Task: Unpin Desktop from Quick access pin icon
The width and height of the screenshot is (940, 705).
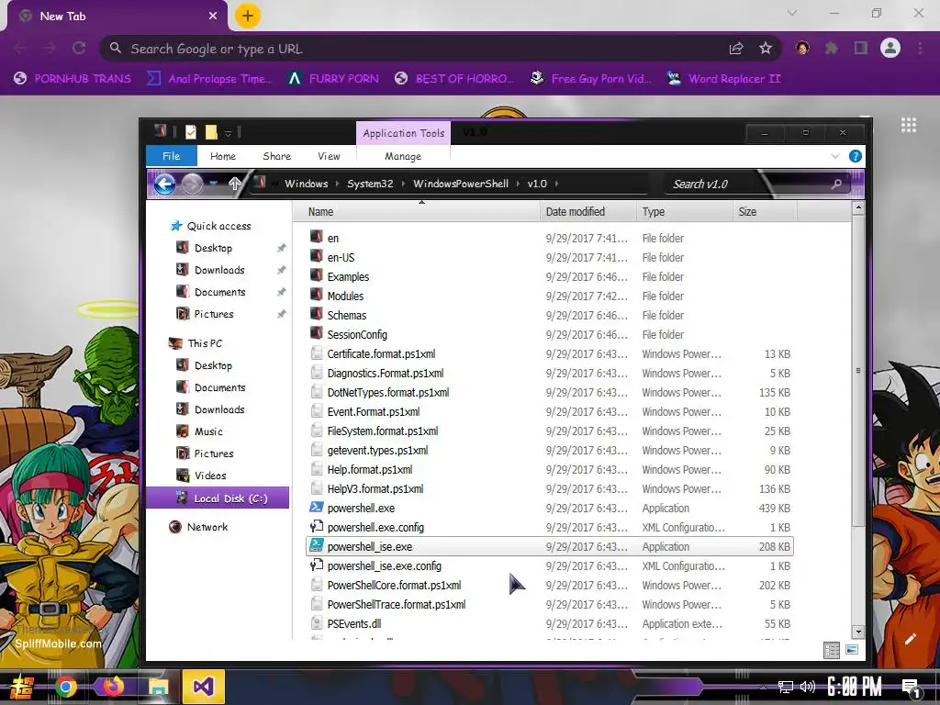Action: click(281, 248)
